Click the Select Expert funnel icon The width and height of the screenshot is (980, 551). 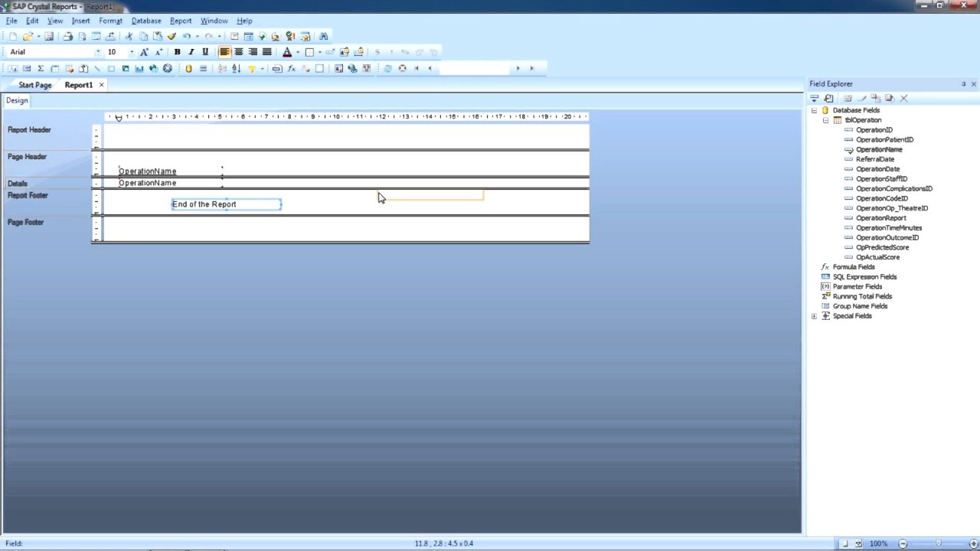click(251, 68)
